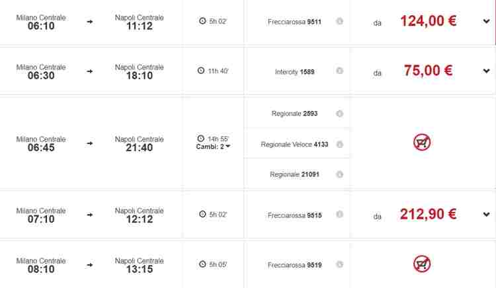The width and height of the screenshot is (496, 288).
Task: Show info for Regionale Veloce 4133
Action: [x=339, y=144]
